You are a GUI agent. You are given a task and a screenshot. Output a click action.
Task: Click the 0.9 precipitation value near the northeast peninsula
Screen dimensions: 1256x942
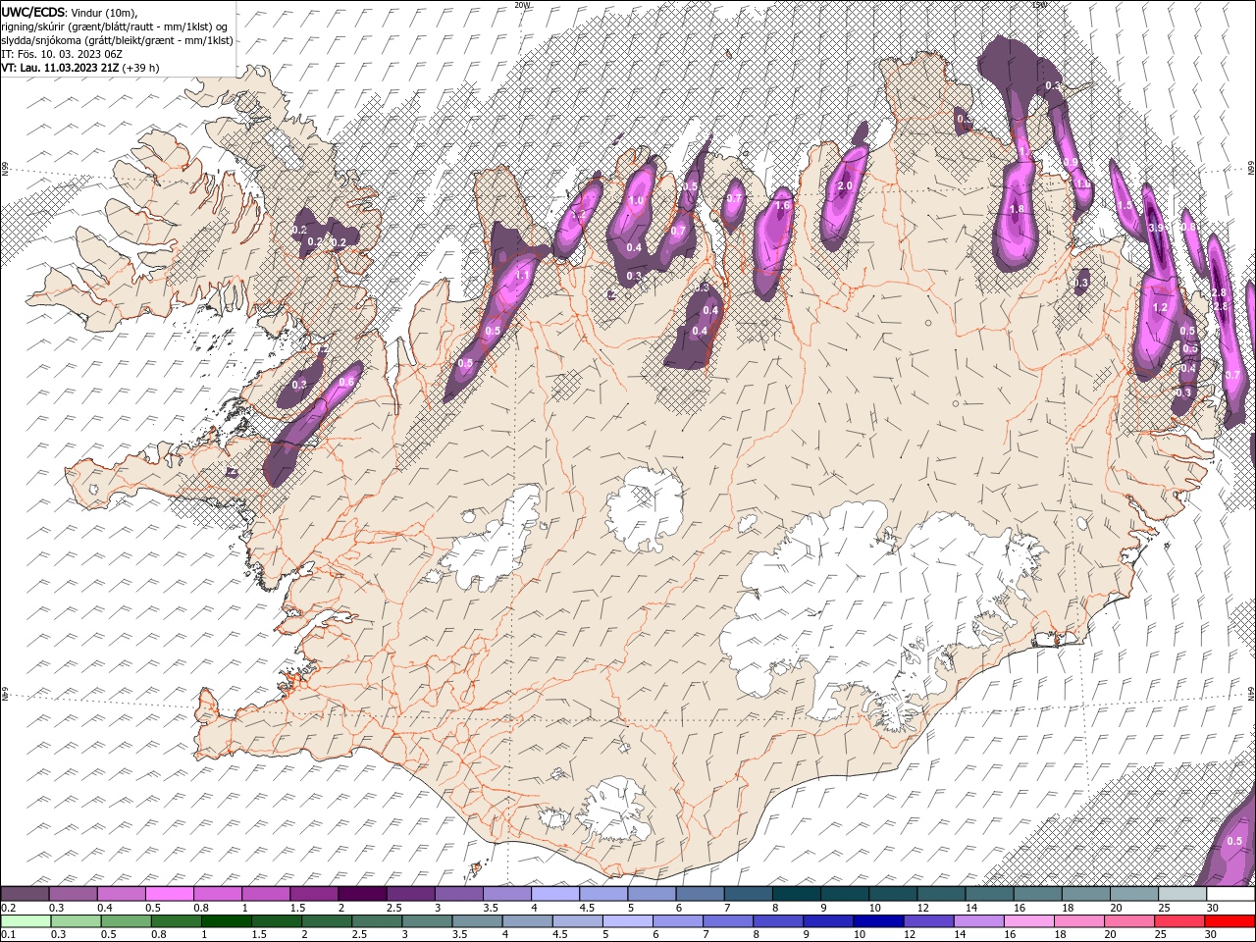click(1071, 163)
